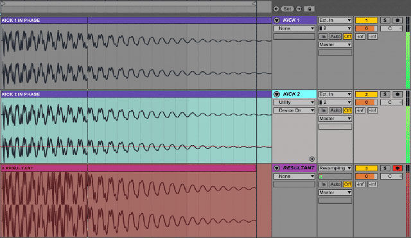411x238 pixels.
Task: Select the KICK 2 IN PHASE clip header
Action: 136,94
